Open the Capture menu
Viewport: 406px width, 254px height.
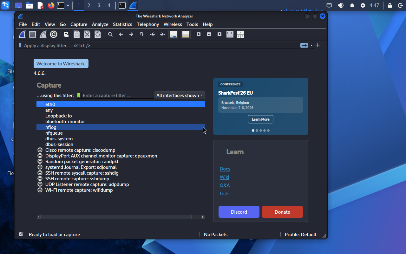[79, 24]
